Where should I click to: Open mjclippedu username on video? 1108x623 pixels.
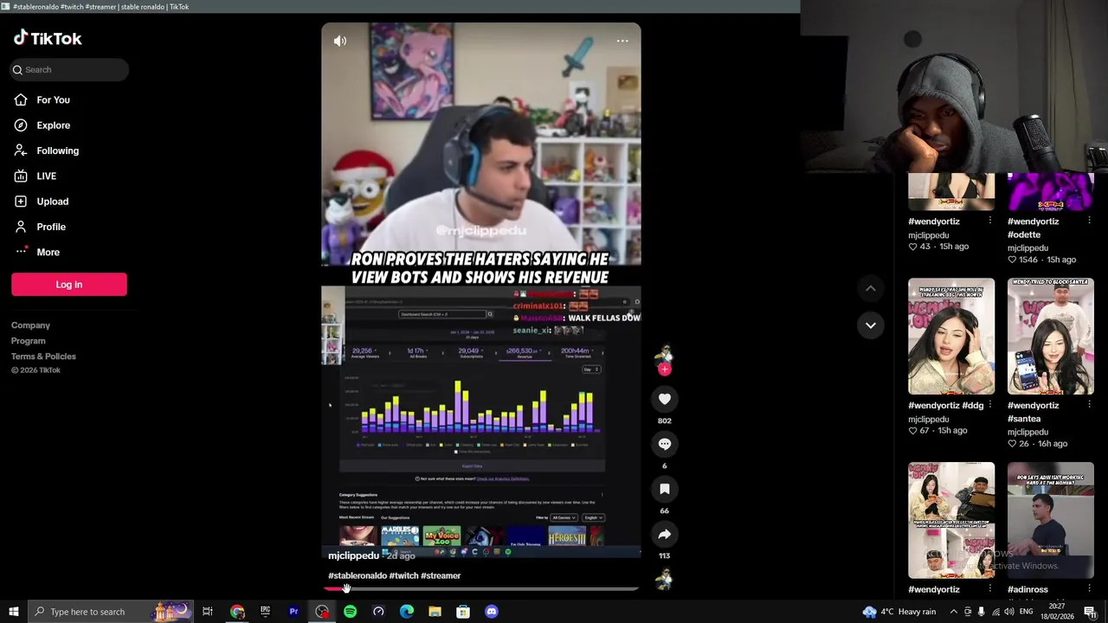click(x=353, y=556)
